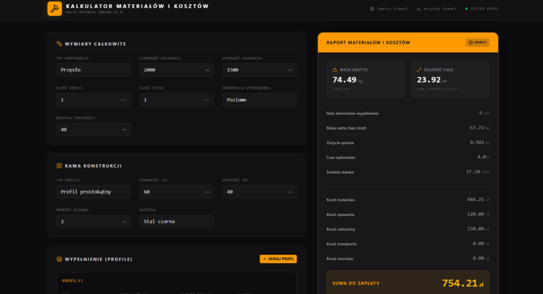Add a fill profile with Dodaj Profil
The height and width of the screenshot is (294, 543).
point(278,259)
